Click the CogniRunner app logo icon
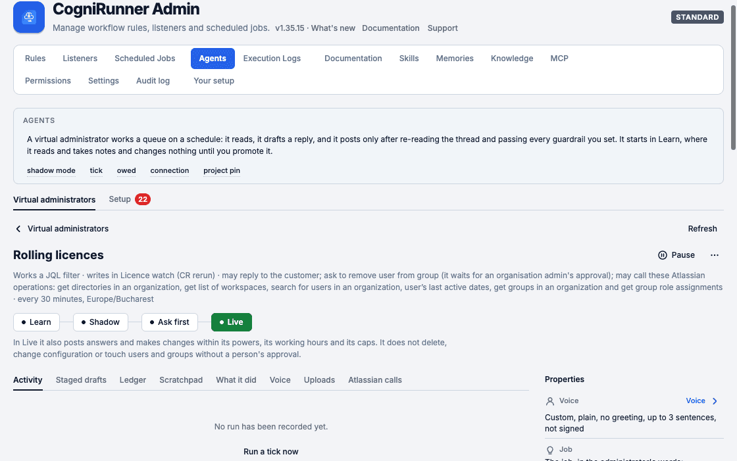Image resolution: width=737 pixels, height=461 pixels. pyautogui.click(x=29, y=17)
